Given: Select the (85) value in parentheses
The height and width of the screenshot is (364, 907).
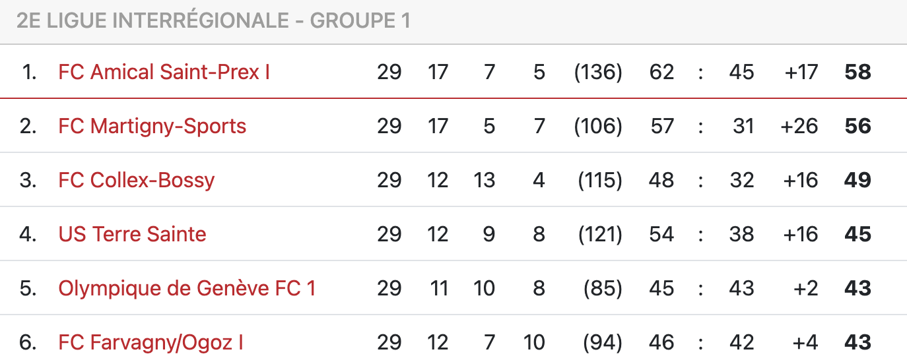Looking at the screenshot, I should (603, 288).
